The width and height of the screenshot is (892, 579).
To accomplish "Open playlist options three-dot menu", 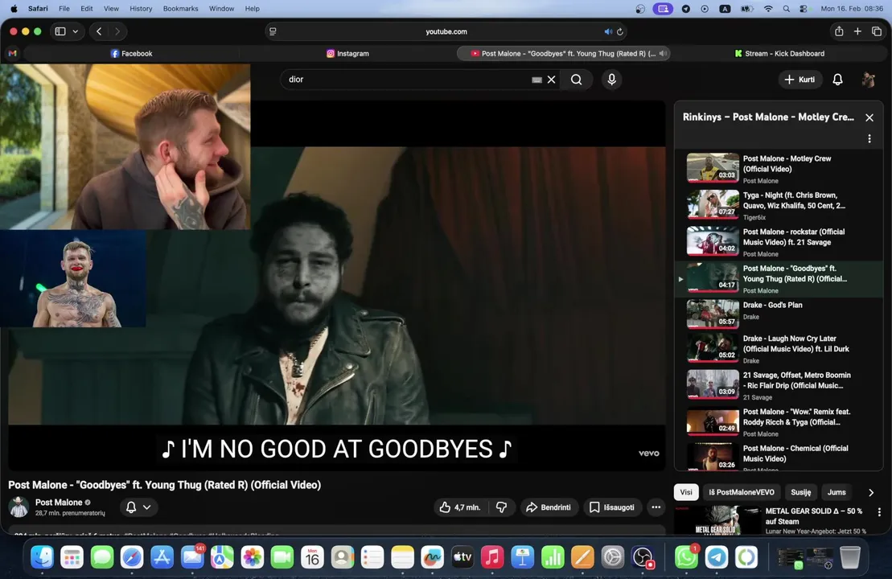I will [869, 139].
